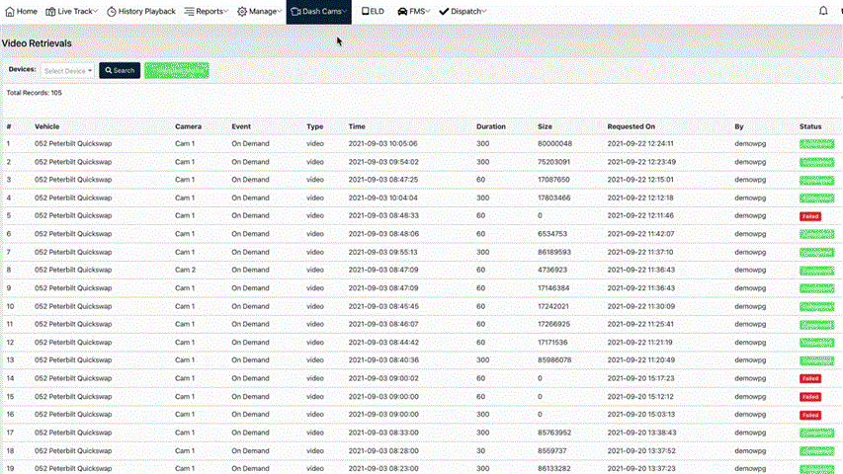The width and height of the screenshot is (843, 474).
Task: Click size value 8559737
Action: click(x=552, y=451)
